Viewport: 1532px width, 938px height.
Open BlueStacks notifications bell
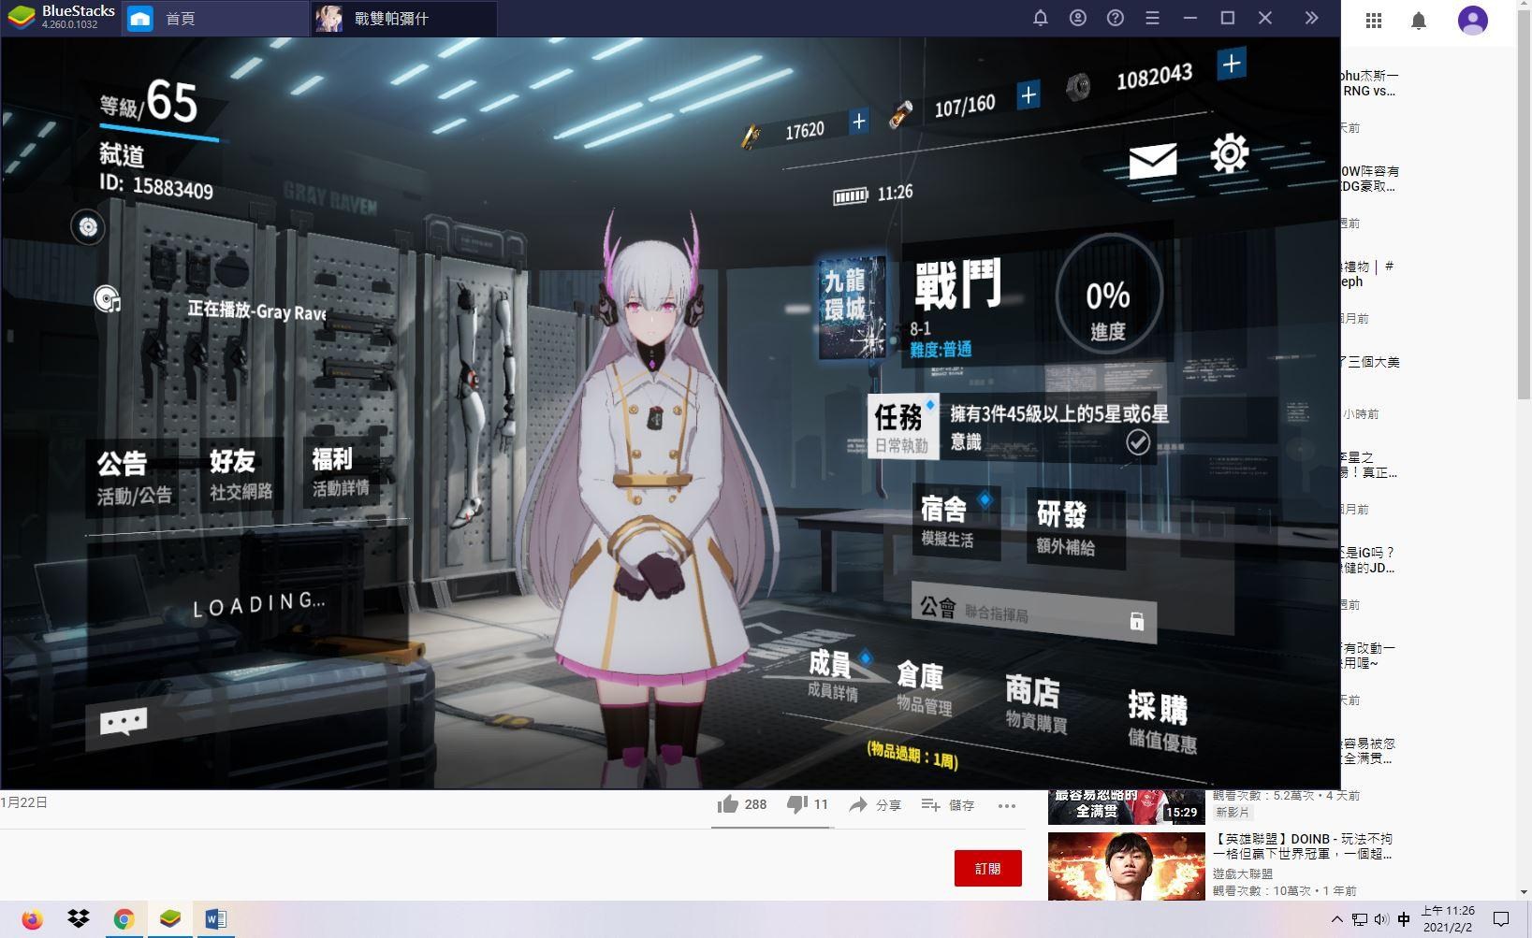pos(1040,18)
